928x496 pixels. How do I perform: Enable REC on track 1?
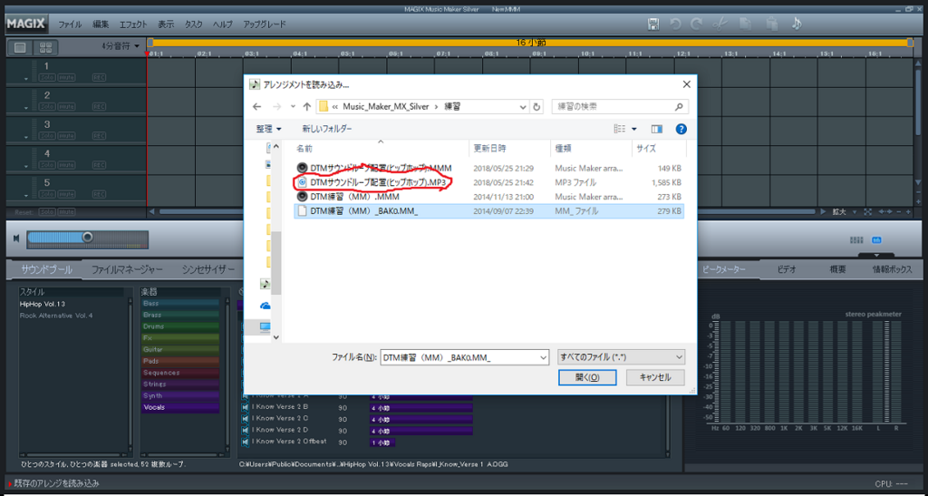click(99, 78)
